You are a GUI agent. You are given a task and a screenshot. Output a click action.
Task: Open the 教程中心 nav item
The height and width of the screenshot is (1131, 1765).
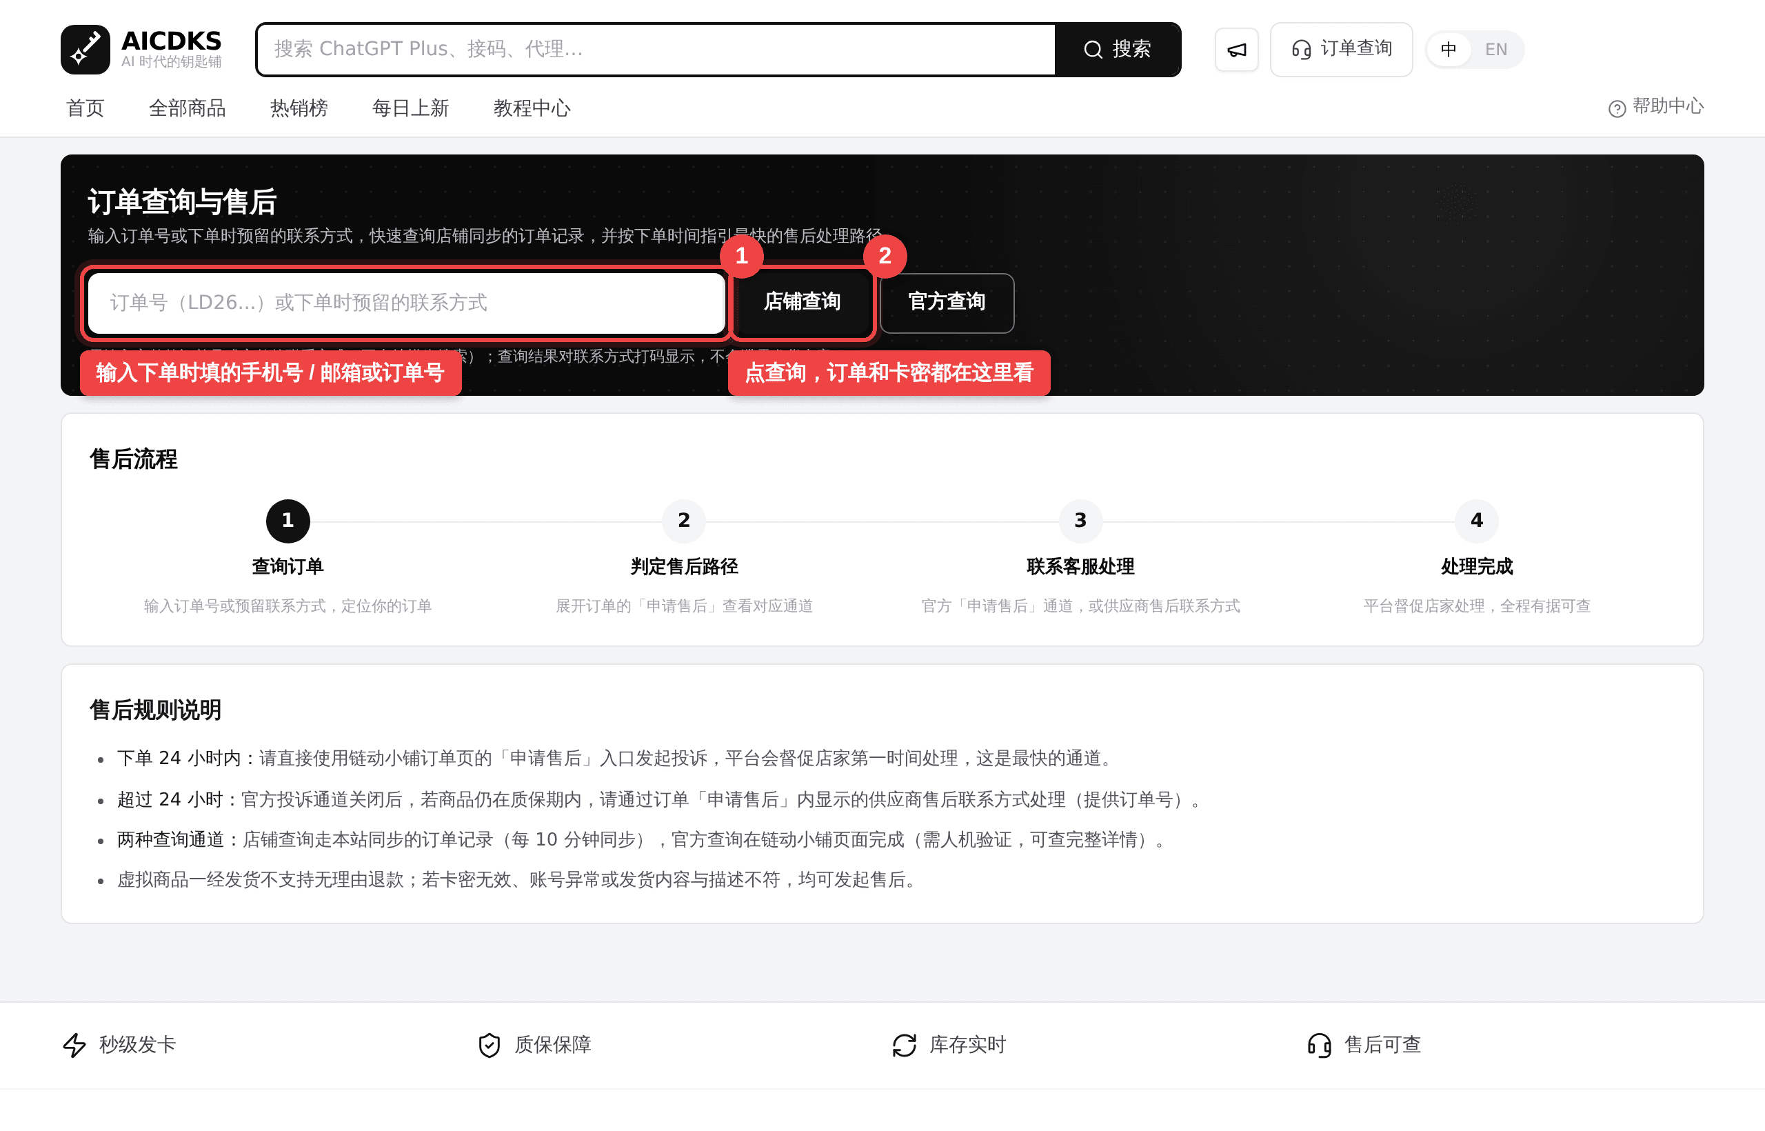tap(532, 109)
